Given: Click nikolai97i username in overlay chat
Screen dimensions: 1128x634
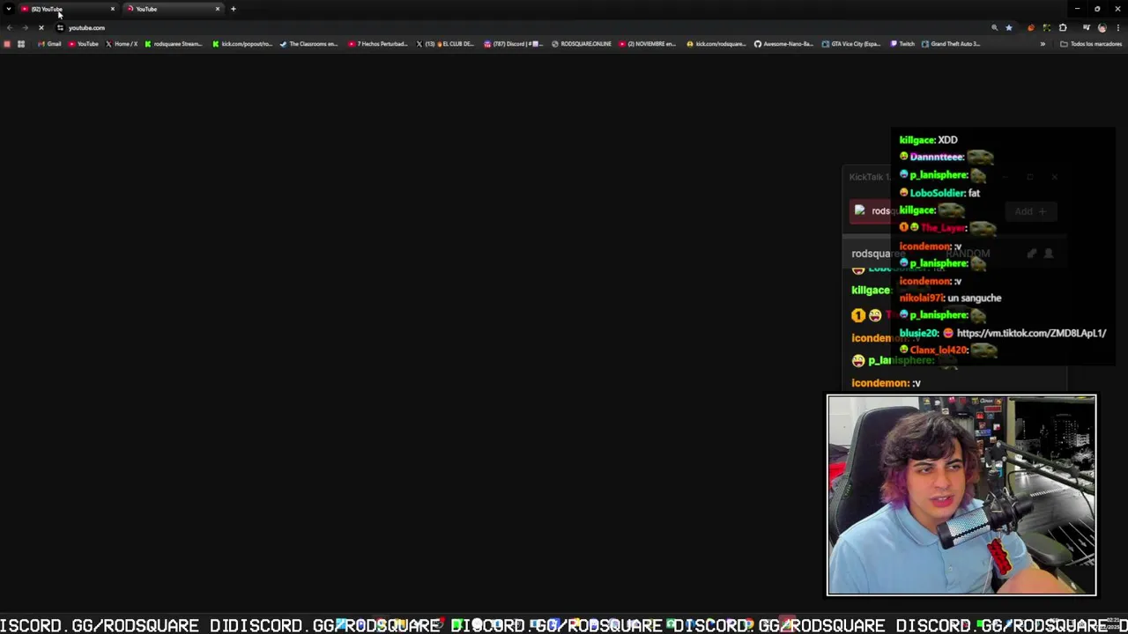Looking at the screenshot, I should (921, 298).
